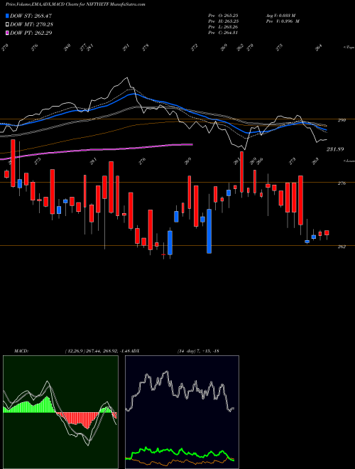Click the '290' level label at right
Image resolution: width=355 pixels, height=469 pixels.
342,120
